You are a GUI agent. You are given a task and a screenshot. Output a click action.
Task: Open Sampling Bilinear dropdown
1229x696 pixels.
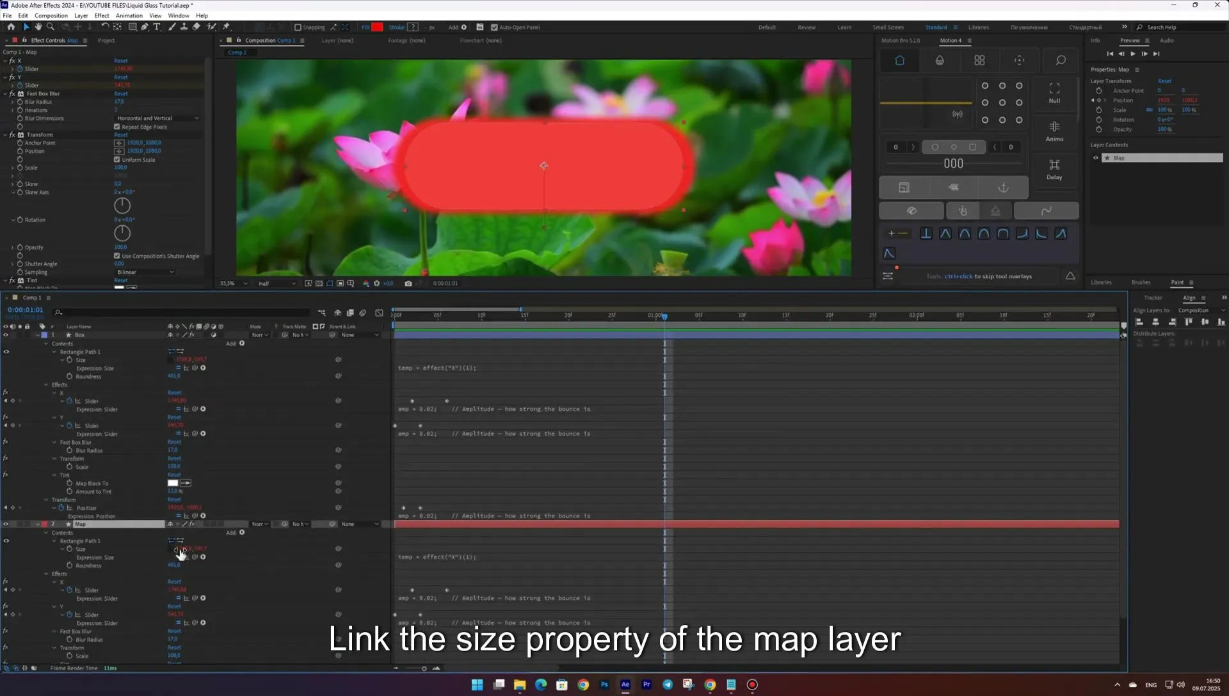point(145,272)
